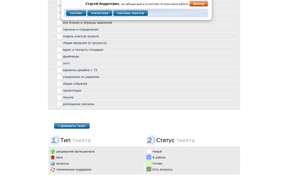
Task: Toggle the фреймворк checkbox
Action: [59, 57]
